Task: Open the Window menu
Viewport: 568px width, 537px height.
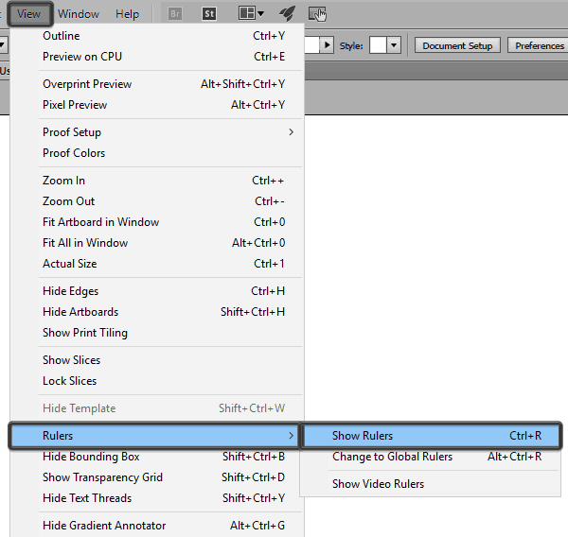Action: pos(79,14)
